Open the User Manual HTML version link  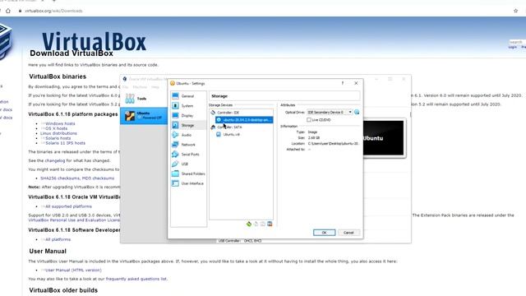click(73, 270)
